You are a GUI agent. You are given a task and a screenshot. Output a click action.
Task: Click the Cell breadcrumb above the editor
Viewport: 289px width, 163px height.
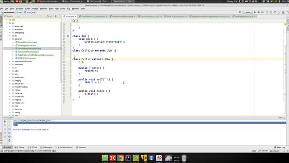click(75, 21)
